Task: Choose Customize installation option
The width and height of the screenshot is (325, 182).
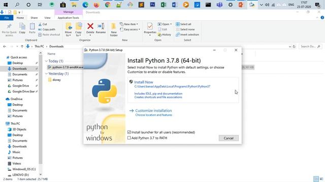Action: (x=153, y=111)
